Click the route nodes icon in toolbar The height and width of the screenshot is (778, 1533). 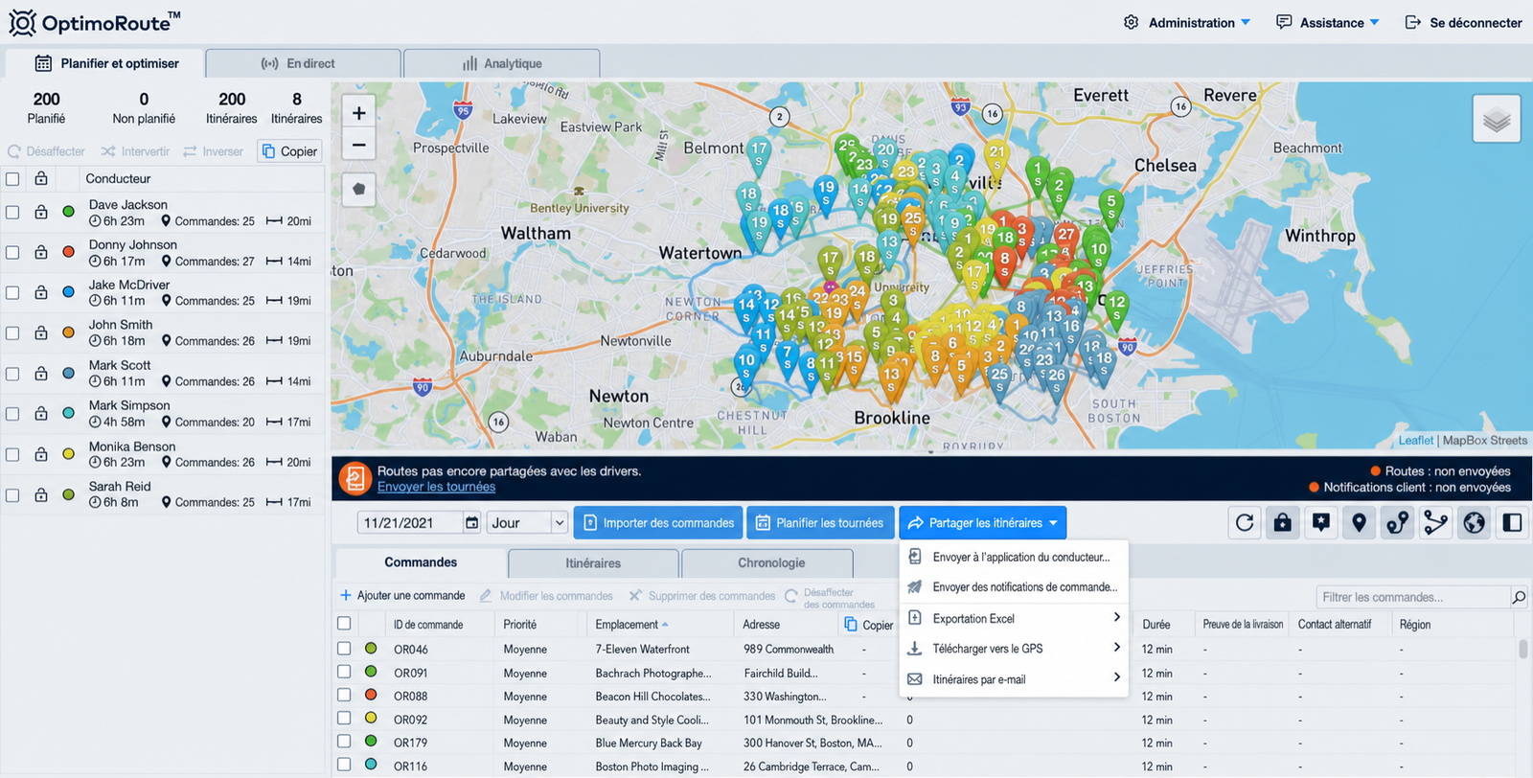click(x=1398, y=523)
